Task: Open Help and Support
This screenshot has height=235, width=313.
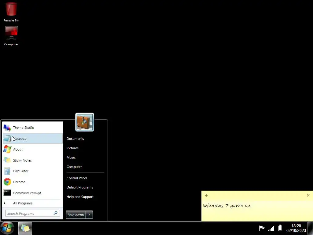Action: [80, 197]
